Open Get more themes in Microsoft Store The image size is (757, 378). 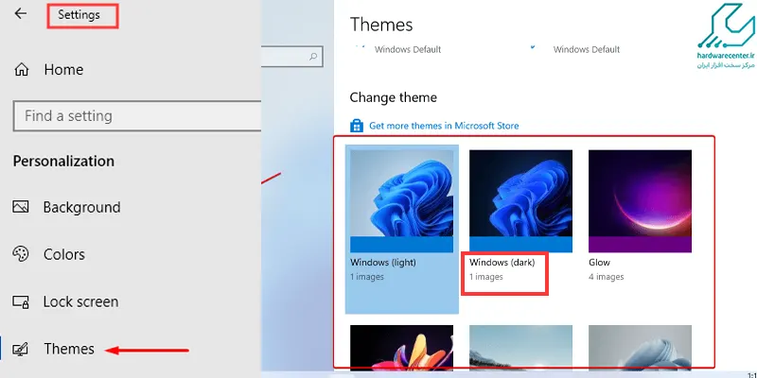pyautogui.click(x=444, y=126)
